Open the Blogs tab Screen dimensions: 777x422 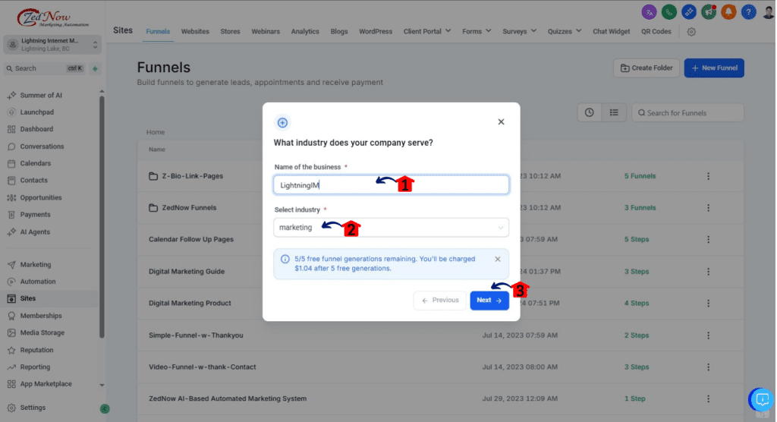coord(339,31)
